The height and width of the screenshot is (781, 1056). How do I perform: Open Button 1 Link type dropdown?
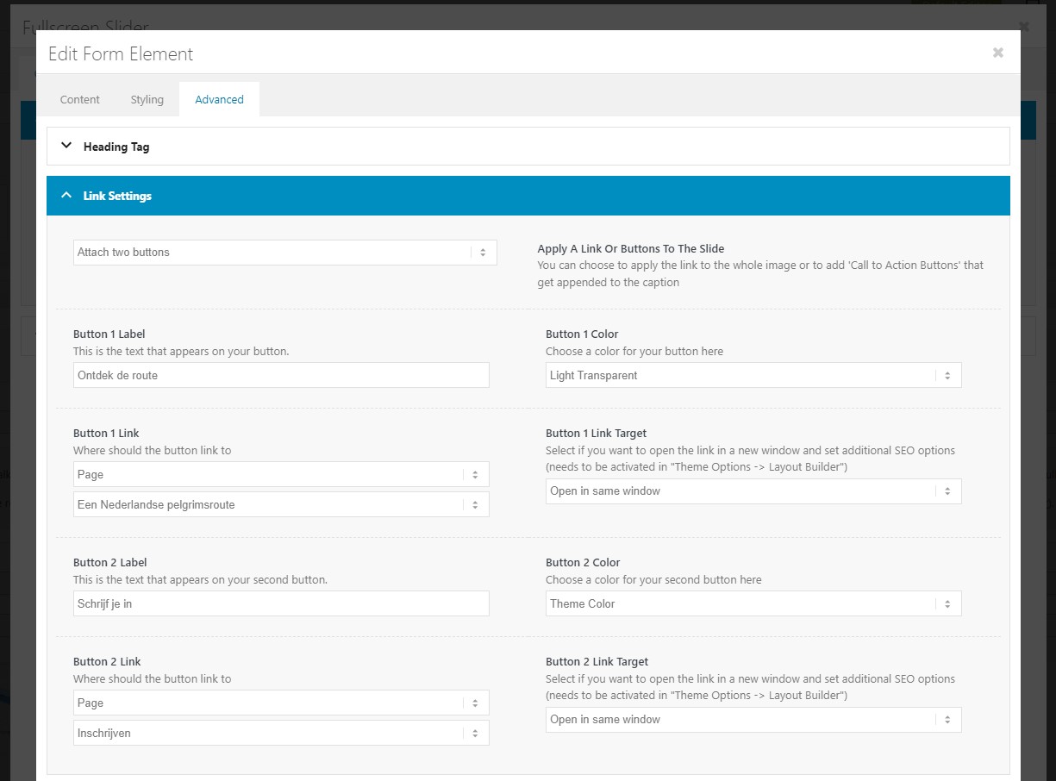(281, 474)
